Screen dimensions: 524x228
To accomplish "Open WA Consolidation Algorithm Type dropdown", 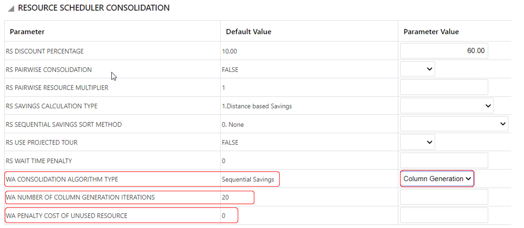I will [x=437, y=179].
